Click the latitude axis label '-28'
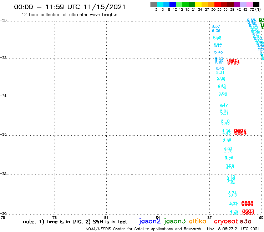Viewport: 264px width, 232px height. (x=3, y=173)
